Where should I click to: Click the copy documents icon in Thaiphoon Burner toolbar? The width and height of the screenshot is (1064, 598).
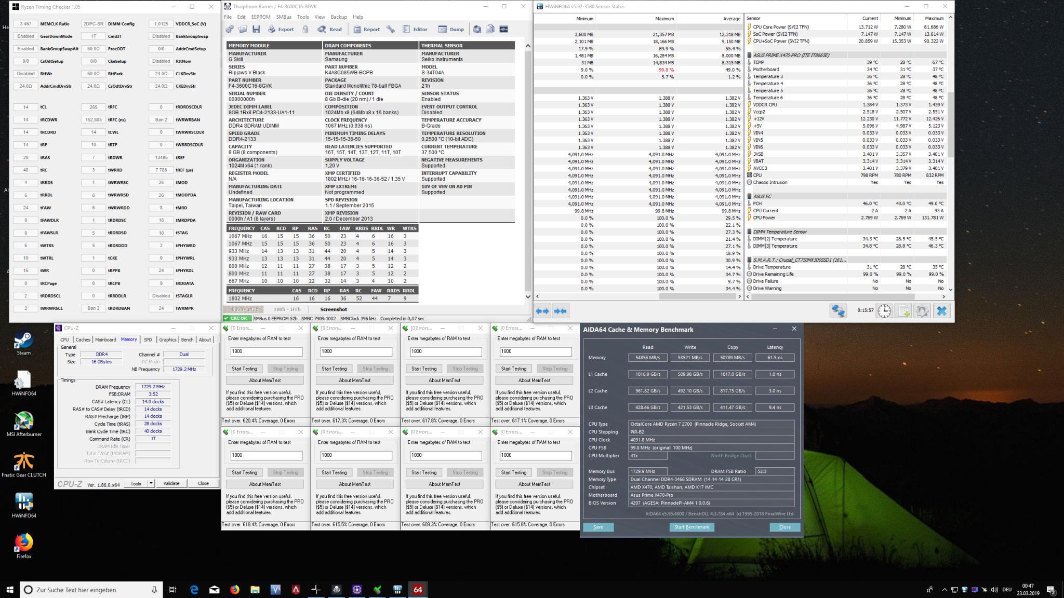[490, 30]
